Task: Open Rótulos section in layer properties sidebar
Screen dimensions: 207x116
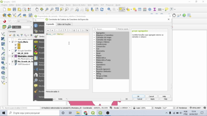Action: 39,42
